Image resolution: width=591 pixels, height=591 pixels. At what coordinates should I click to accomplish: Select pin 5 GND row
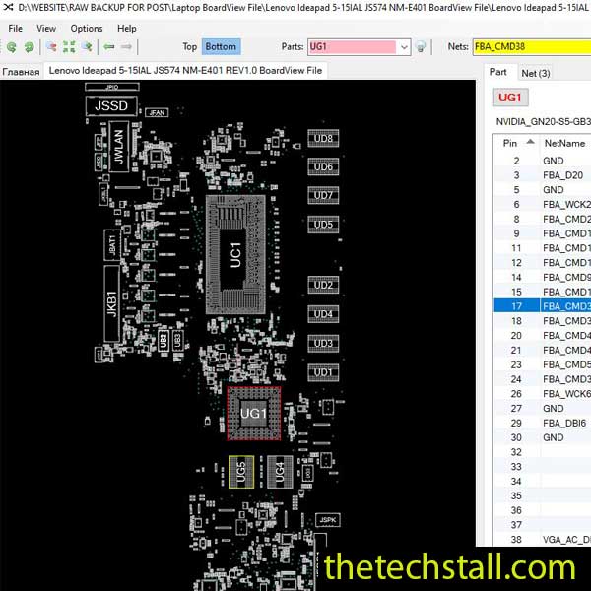click(543, 189)
